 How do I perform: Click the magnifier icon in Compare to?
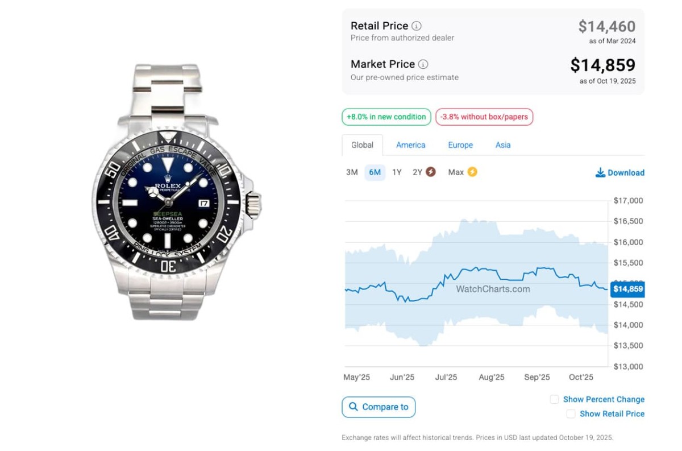coord(354,407)
